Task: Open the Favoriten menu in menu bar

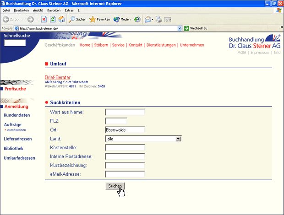Action: pyautogui.click(x=54, y=11)
